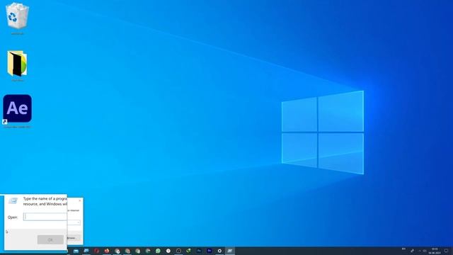The width and height of the screenshot is (453, 255).
Task: Show hidden tray icons chevron
Action: click(x=420, y=251)
